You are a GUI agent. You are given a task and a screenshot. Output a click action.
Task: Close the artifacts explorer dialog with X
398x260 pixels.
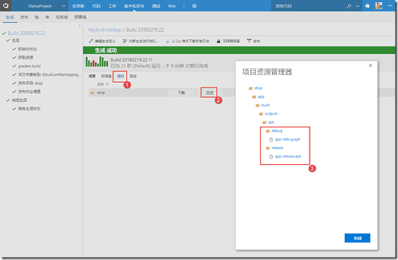tap(371, 65)
